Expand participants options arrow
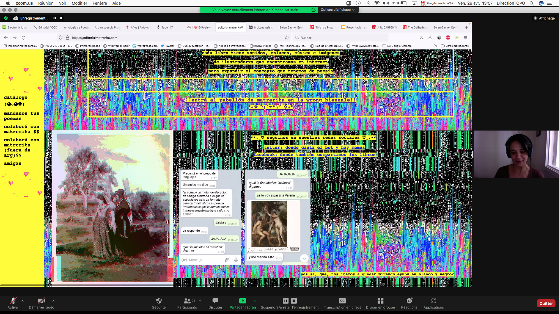559x314 pixels. (x=200, y=301)
